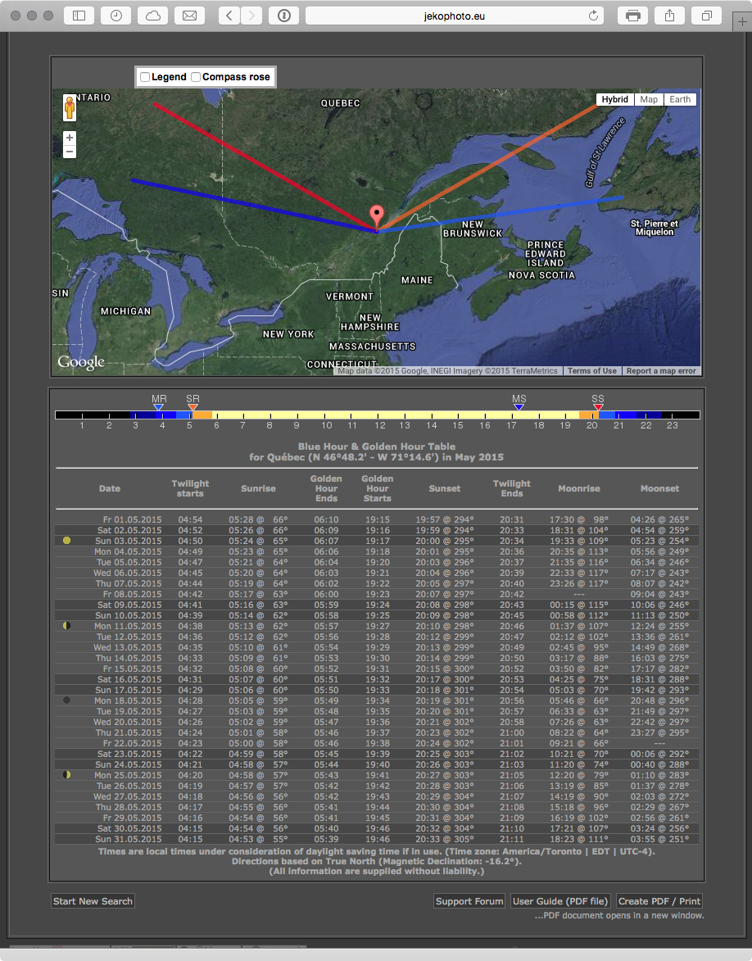Click the Street View pegman icon

(70, 107)
